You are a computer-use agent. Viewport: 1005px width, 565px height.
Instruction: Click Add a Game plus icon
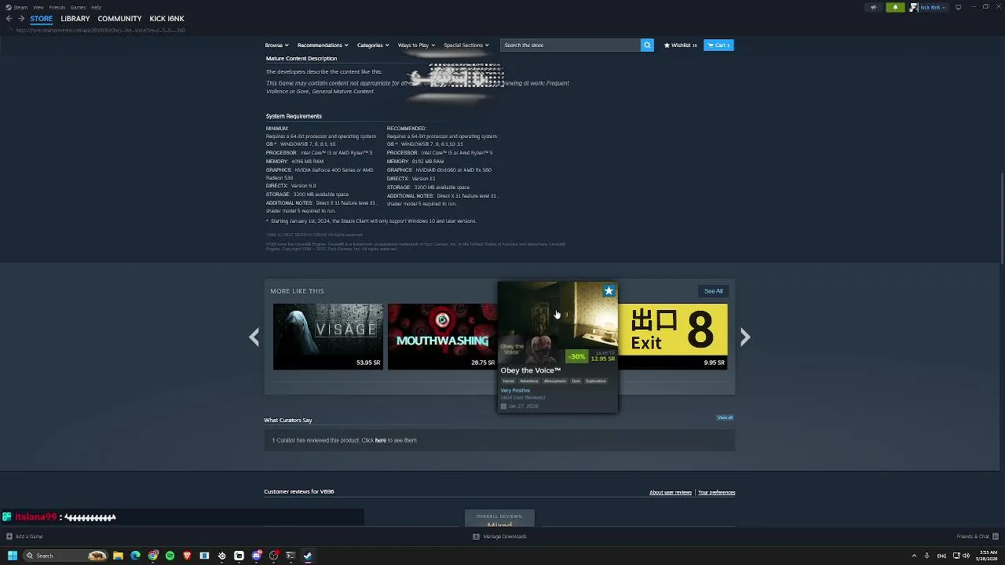(x=9, y=537)
